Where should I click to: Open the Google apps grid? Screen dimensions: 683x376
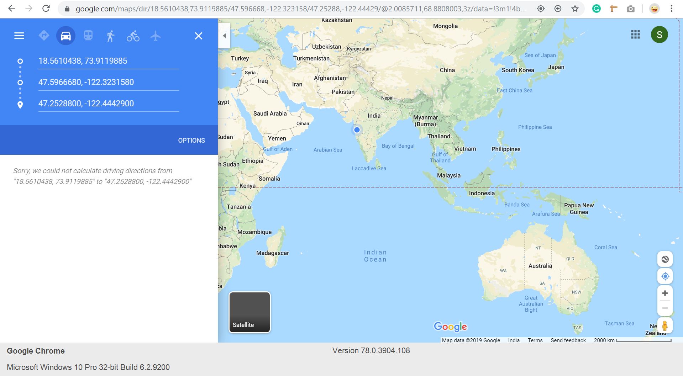click(x=635, y=35)
